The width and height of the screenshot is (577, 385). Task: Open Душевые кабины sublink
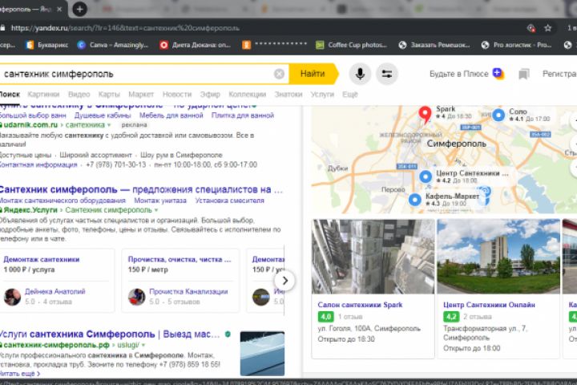[103, 115]
